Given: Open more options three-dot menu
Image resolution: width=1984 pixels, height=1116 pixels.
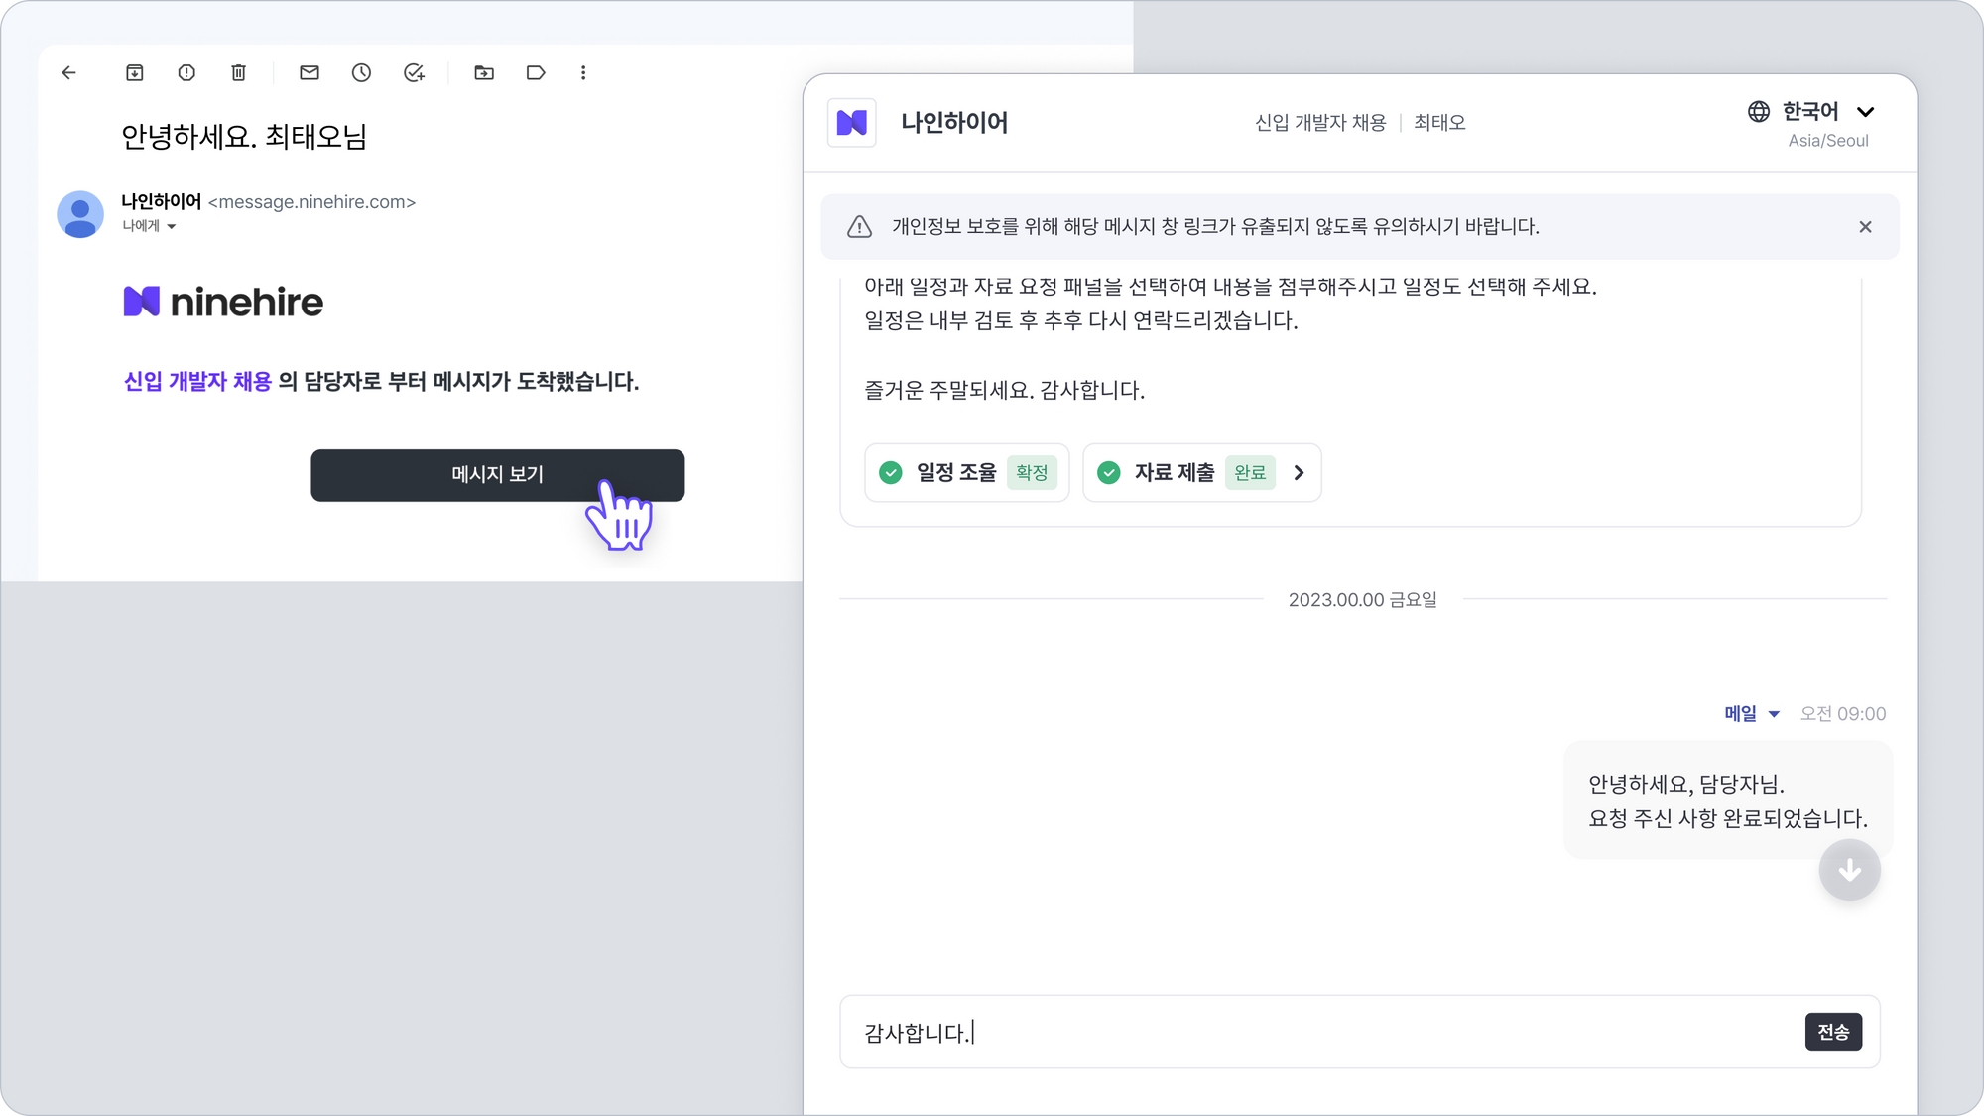Looking at the screenshot, I should [x=583, y=72].
